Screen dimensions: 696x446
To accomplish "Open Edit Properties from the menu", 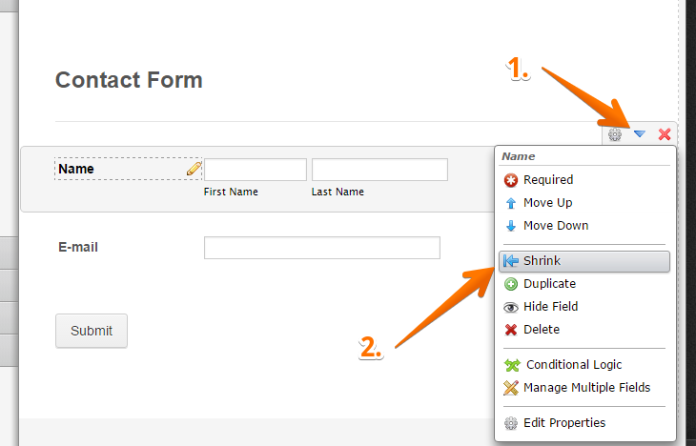I will [x=563, y=422].
